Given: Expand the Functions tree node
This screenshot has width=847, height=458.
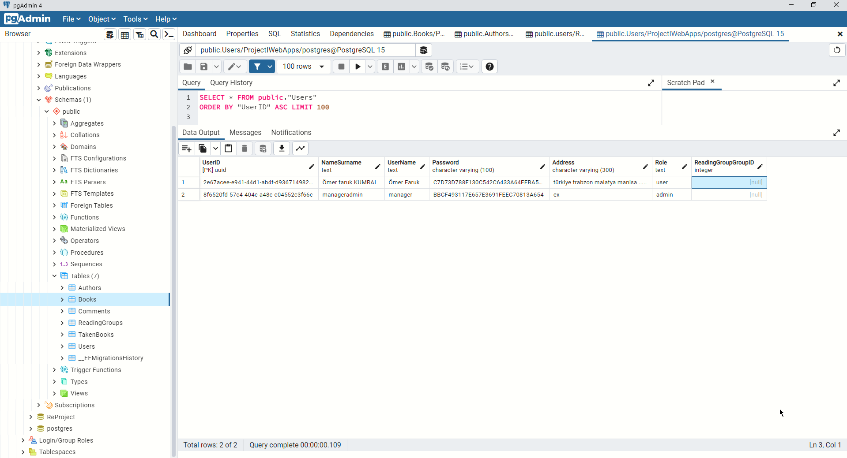Looking at the screenshot, I should click(x=54, y=217).
